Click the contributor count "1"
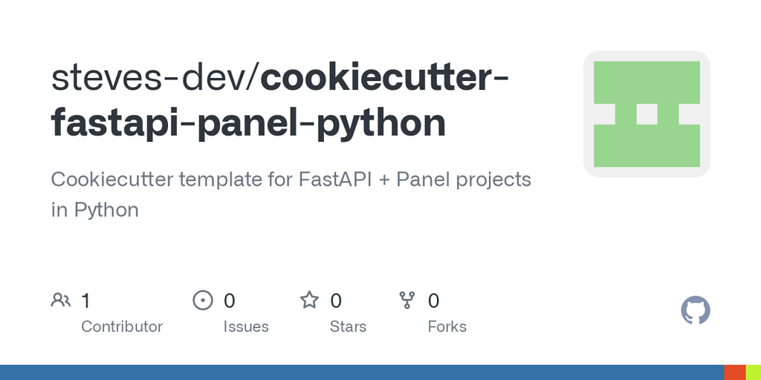The width and height of the screenshot is (761, 380). click(86, 301)
